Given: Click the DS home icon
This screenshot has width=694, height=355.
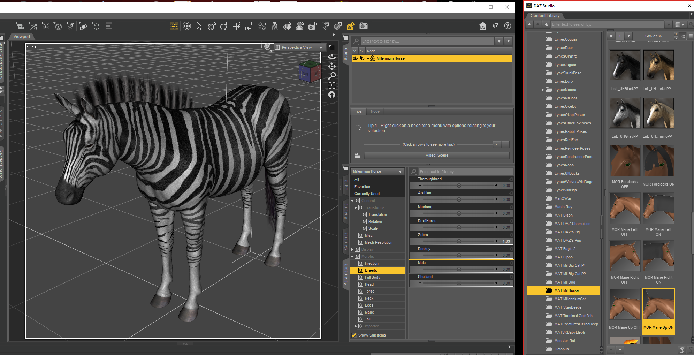Looking at the screenshot, I should click(x=483, y=26).
